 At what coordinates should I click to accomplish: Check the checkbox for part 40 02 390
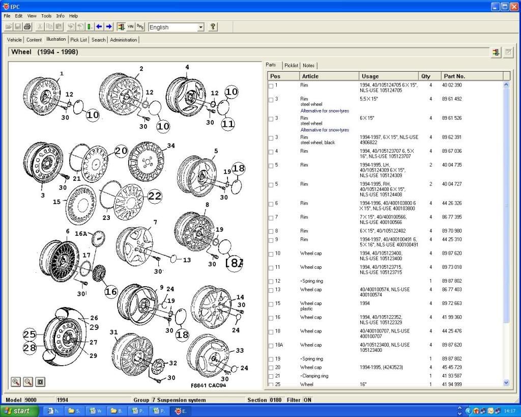271,86
